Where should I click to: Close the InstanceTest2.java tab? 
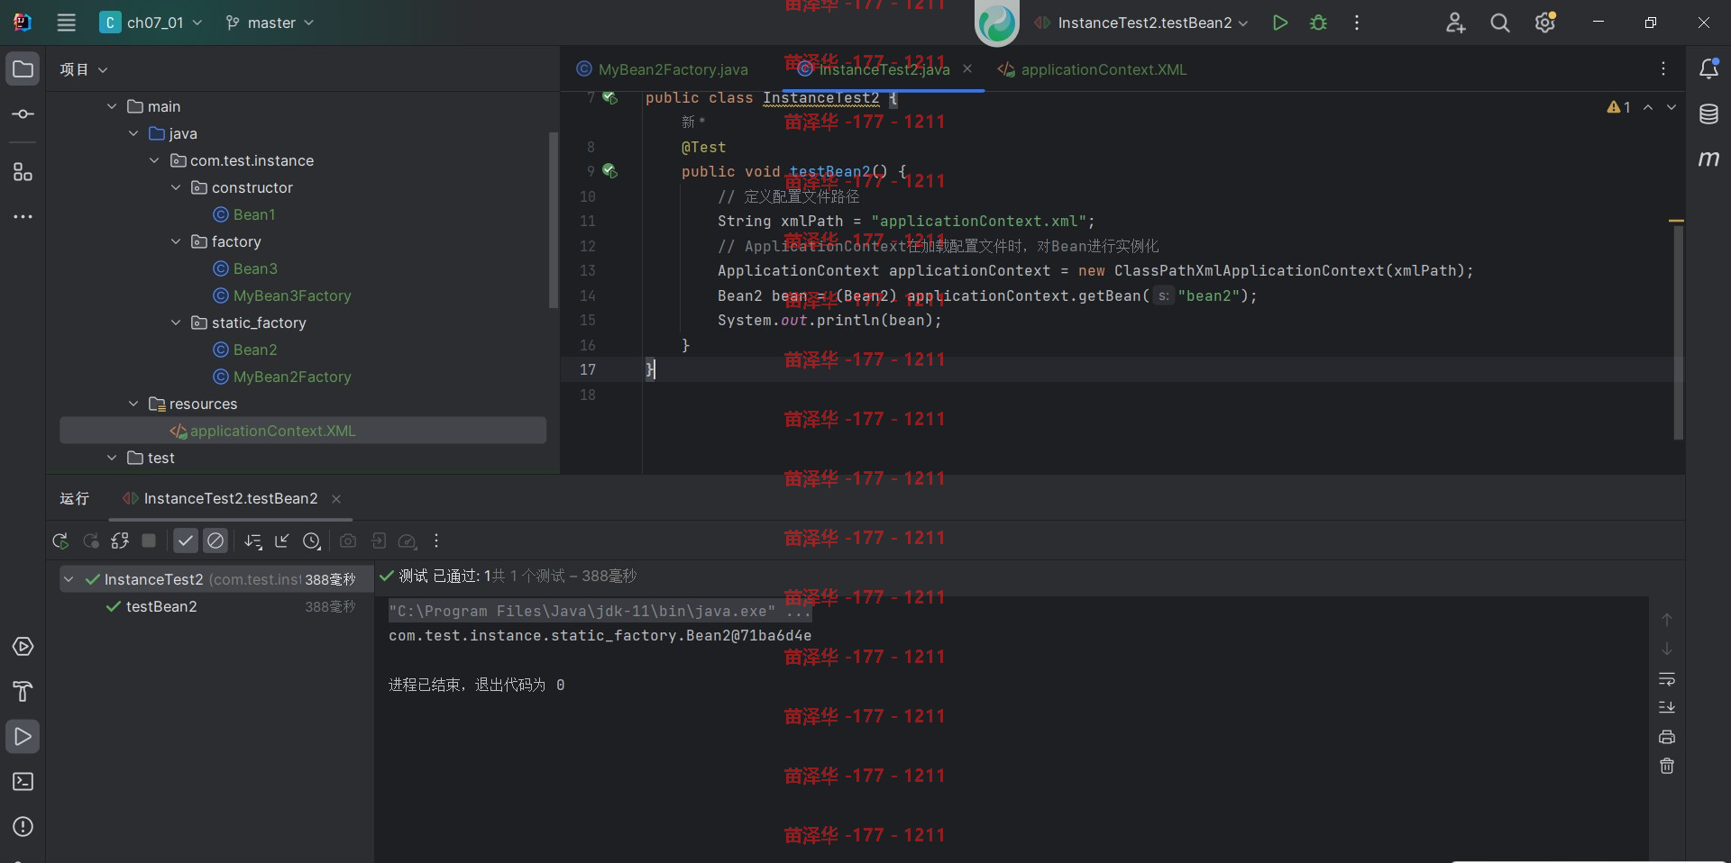point(967,68)
